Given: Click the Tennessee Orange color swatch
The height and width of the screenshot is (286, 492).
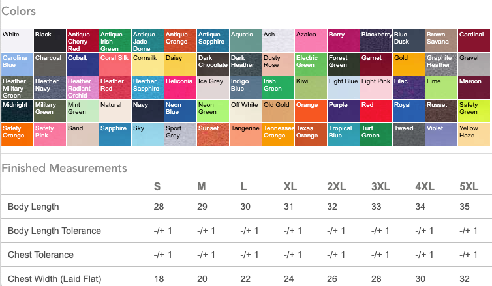Looking at the screenshot, I should click(x=278, y=134).
